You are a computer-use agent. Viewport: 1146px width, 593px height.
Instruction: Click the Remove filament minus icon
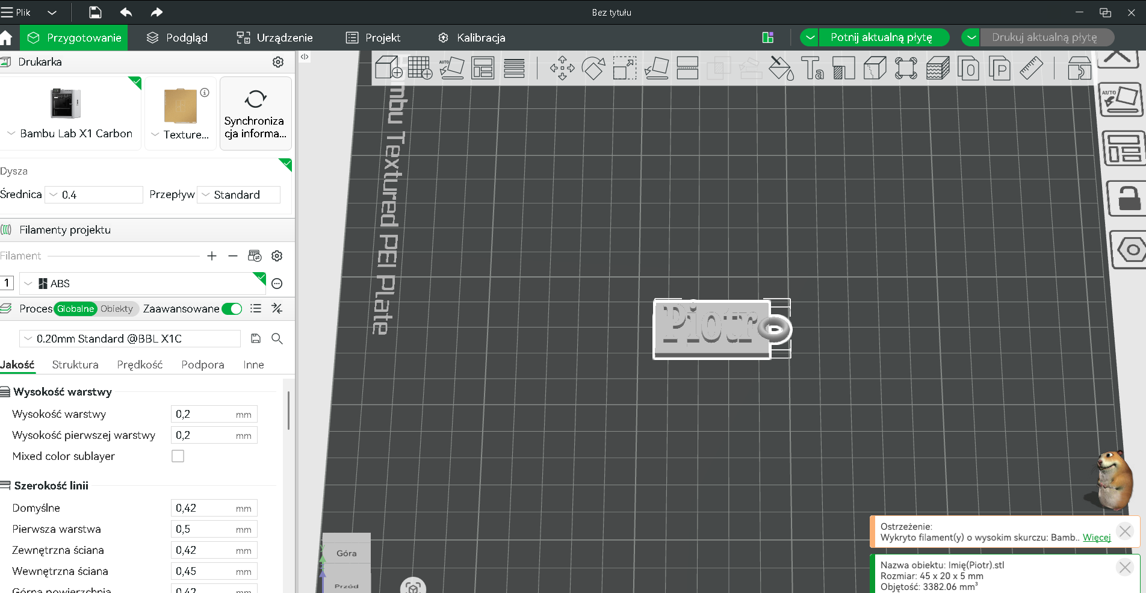coord(233,256)
